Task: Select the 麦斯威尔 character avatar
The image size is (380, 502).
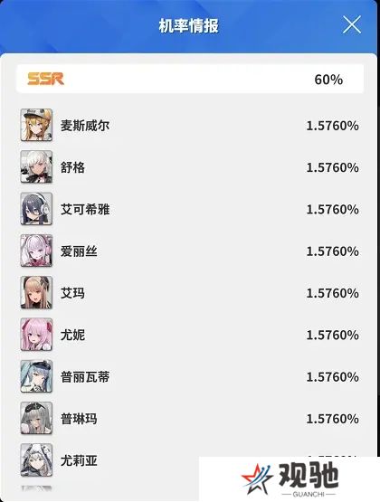Action: 36,125
